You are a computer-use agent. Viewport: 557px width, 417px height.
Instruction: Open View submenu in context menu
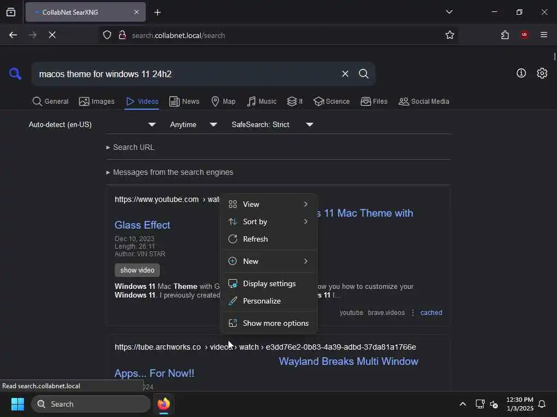[269, 204]
